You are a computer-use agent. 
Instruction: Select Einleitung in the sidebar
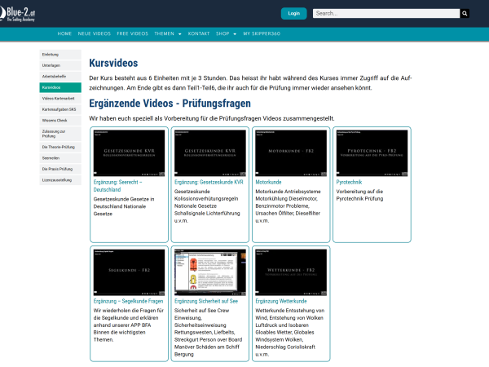(60, 55)
